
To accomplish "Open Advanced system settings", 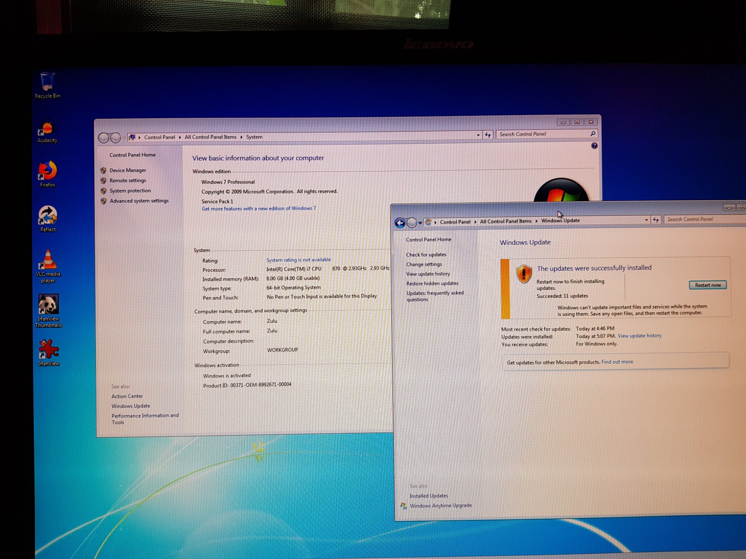I will [139, 201].
